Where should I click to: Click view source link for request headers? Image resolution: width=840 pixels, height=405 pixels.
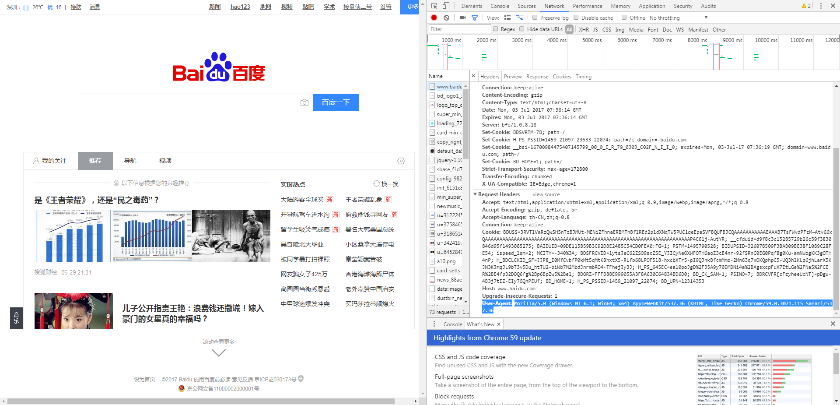[546, 194]
